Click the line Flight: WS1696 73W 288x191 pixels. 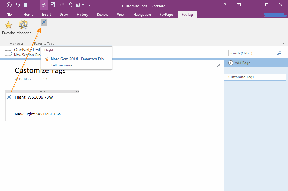click(x=34, y=97)
